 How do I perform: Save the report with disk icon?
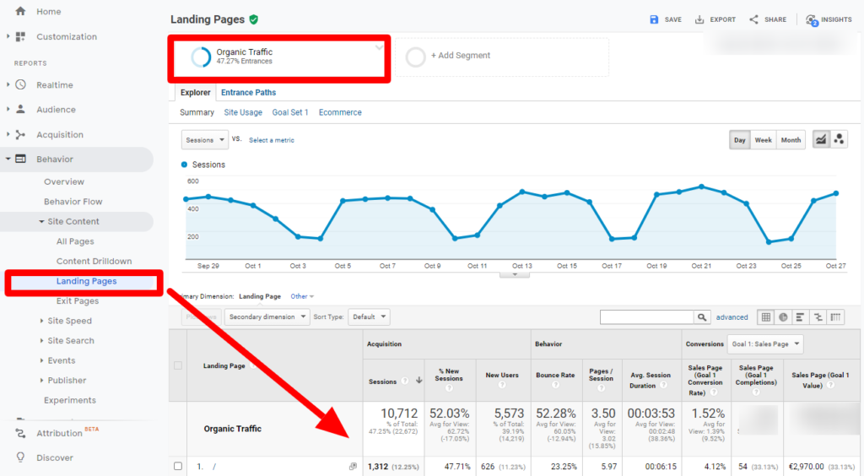coord(654,19)
